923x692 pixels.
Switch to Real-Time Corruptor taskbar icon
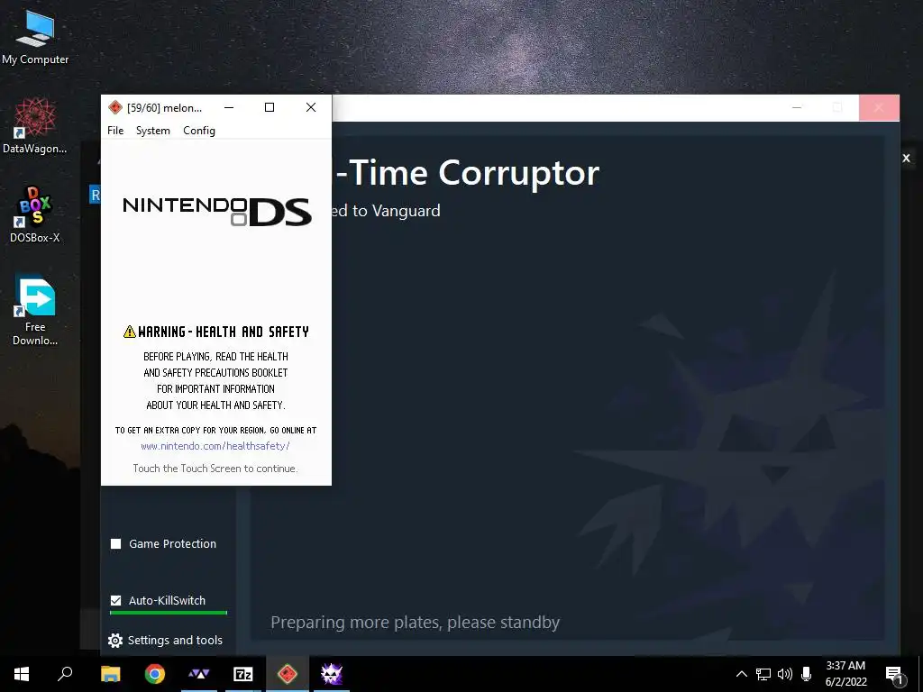[x=332, y=674]
